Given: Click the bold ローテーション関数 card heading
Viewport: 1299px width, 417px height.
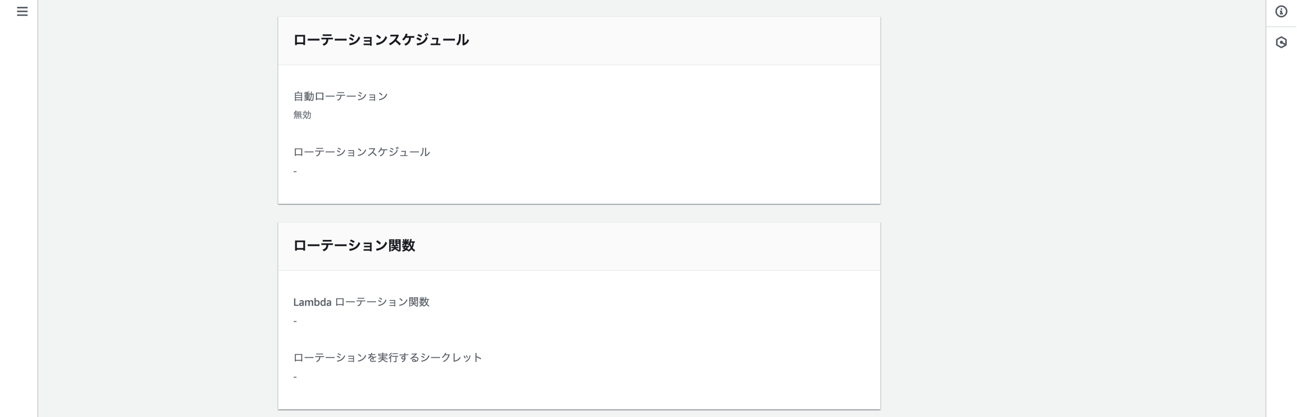Looking at the screenshot, I should click(x=354, y=245).
